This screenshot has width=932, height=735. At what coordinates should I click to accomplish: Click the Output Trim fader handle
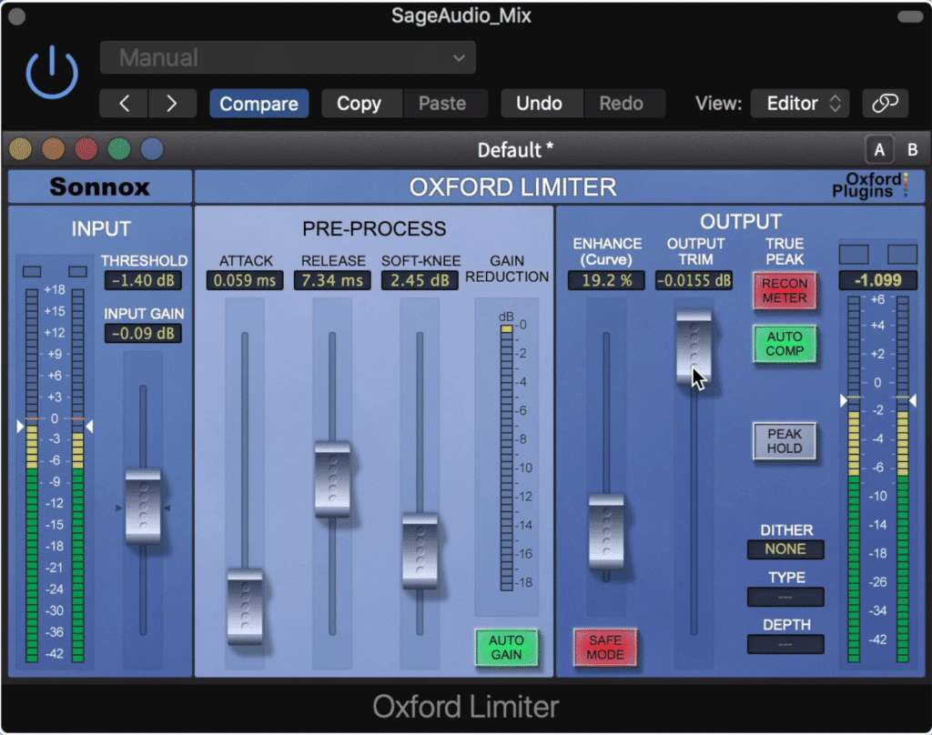(694, 347)
